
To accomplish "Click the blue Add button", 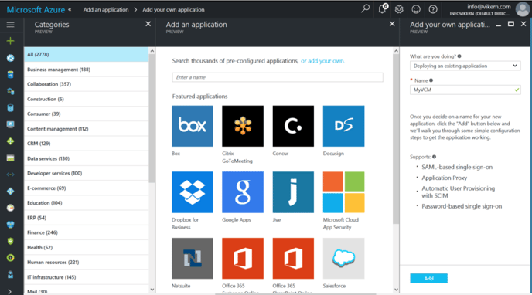I will [428, 278].
